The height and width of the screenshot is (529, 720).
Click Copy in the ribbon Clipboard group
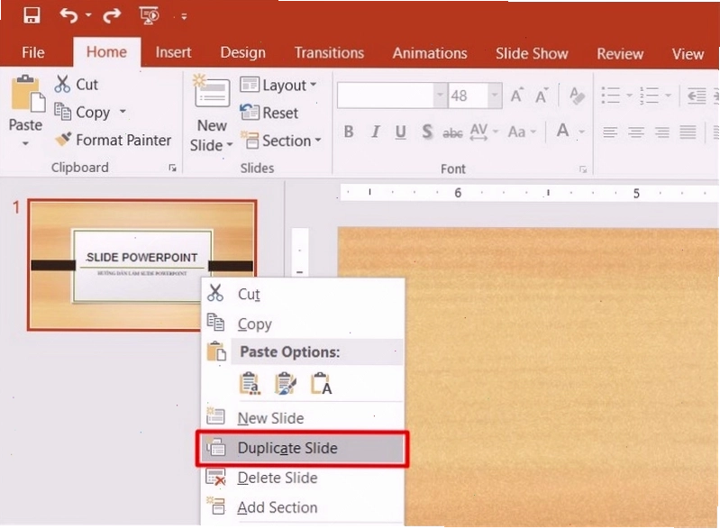pos(82,112)
